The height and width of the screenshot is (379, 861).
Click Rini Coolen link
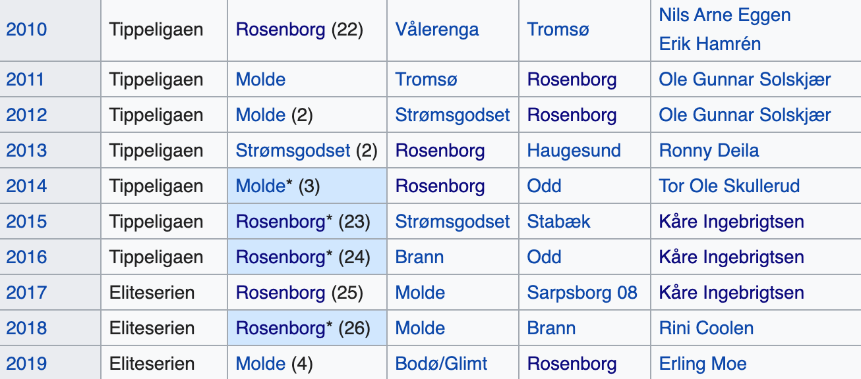point(706,328)
